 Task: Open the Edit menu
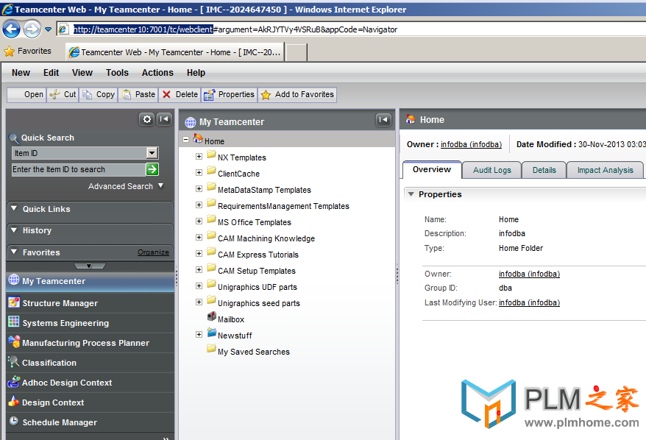(51, 73)
